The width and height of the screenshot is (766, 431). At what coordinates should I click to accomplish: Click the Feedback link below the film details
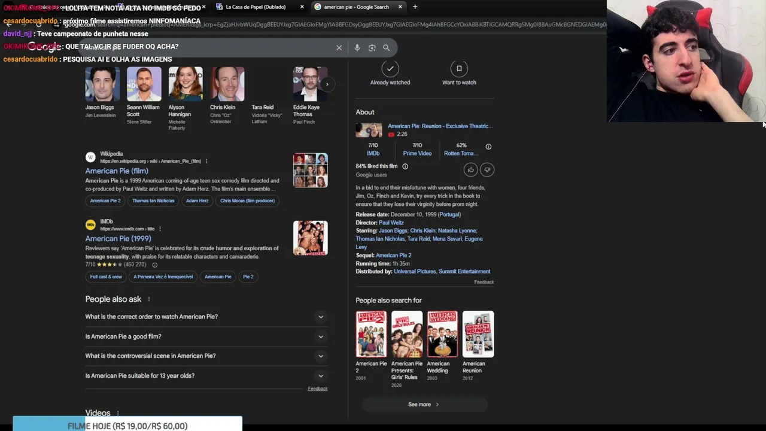pos(484,282)
